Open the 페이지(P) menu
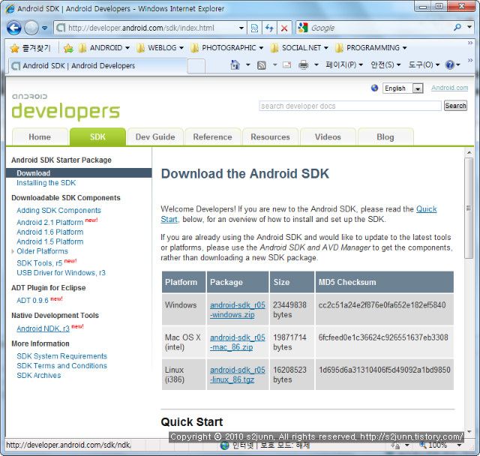Viewport: 480px width, 456px height. tap(343, 65)
